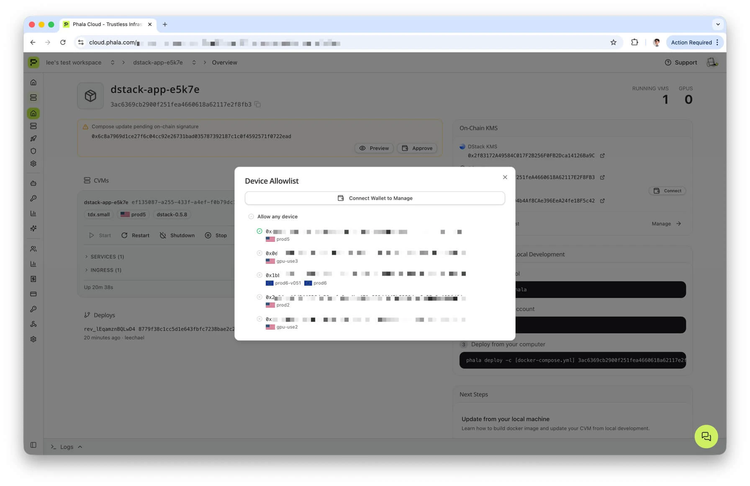Toggle the prod5 device check circle
The height and width of the screenshot is (486, 750).
tap(259, 231)
